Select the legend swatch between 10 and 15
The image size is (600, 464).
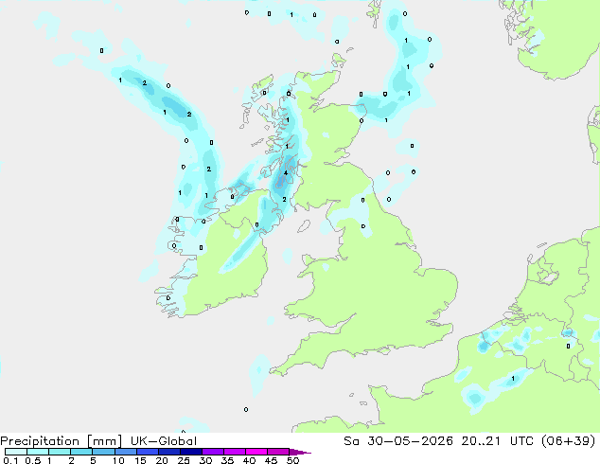coord(126,452)
